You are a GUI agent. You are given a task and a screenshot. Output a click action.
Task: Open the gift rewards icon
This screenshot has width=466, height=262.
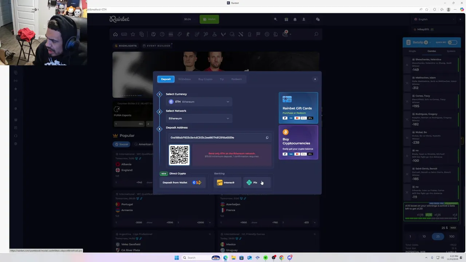[286, 19]
